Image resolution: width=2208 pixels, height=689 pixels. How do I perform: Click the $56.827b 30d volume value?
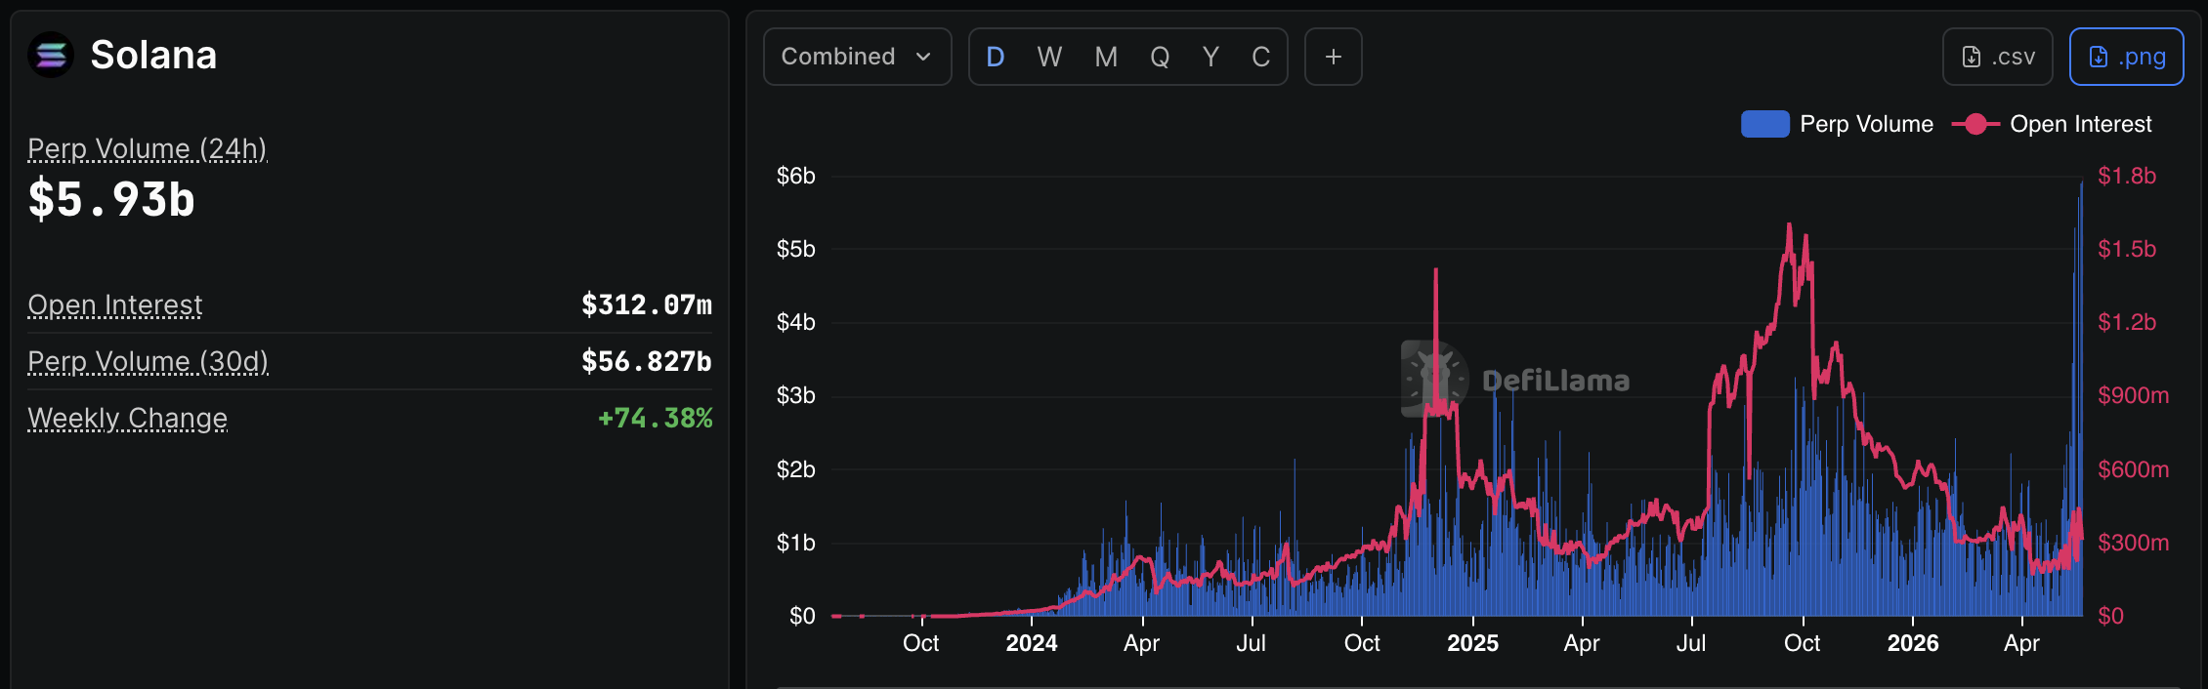pyautogui.click(x=647, y=361)
